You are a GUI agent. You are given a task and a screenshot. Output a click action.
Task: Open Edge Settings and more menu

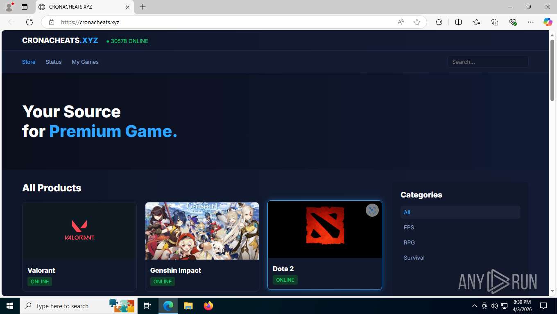pos(531,22)
